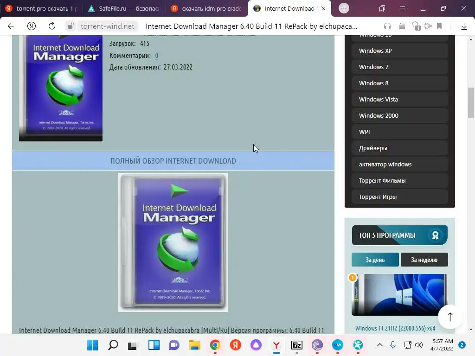Open the Windows Vista category
This screenshot has width=475, height=356.
pyautogui.click(x=399, y=99)
